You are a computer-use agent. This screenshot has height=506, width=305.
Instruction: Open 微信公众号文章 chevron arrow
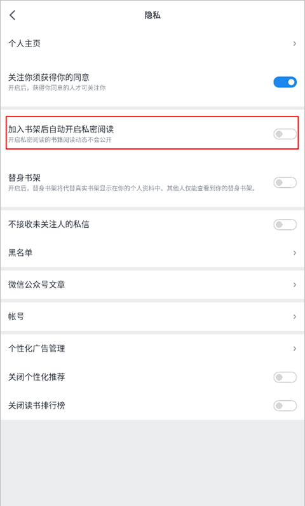[x=294, y=285]
